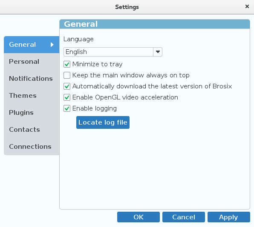Open the Contacts settings section
The image size is (254, 227).
(32, 129)
